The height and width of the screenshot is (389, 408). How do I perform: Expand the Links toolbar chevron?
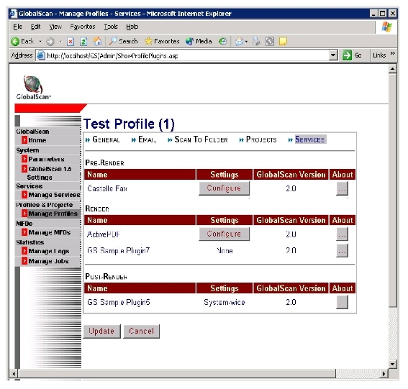coord(392,53)
